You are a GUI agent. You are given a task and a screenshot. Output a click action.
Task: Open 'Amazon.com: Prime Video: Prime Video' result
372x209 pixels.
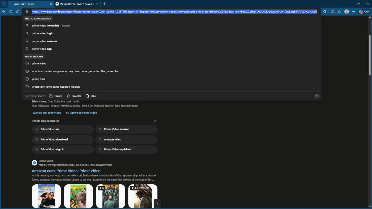click(x=66, y=171)
